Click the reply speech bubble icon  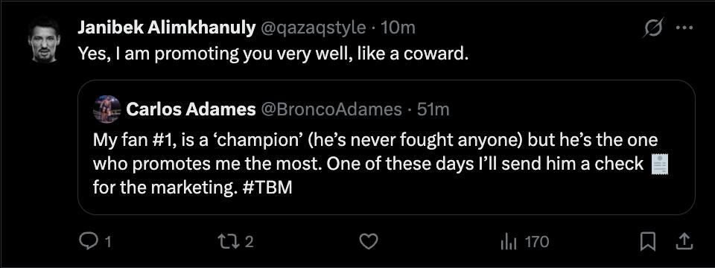[87, 241]
